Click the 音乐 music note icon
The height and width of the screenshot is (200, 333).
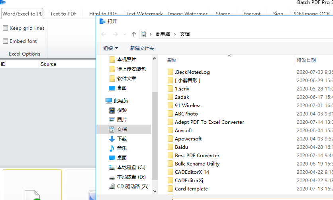[x=112, y=148]
